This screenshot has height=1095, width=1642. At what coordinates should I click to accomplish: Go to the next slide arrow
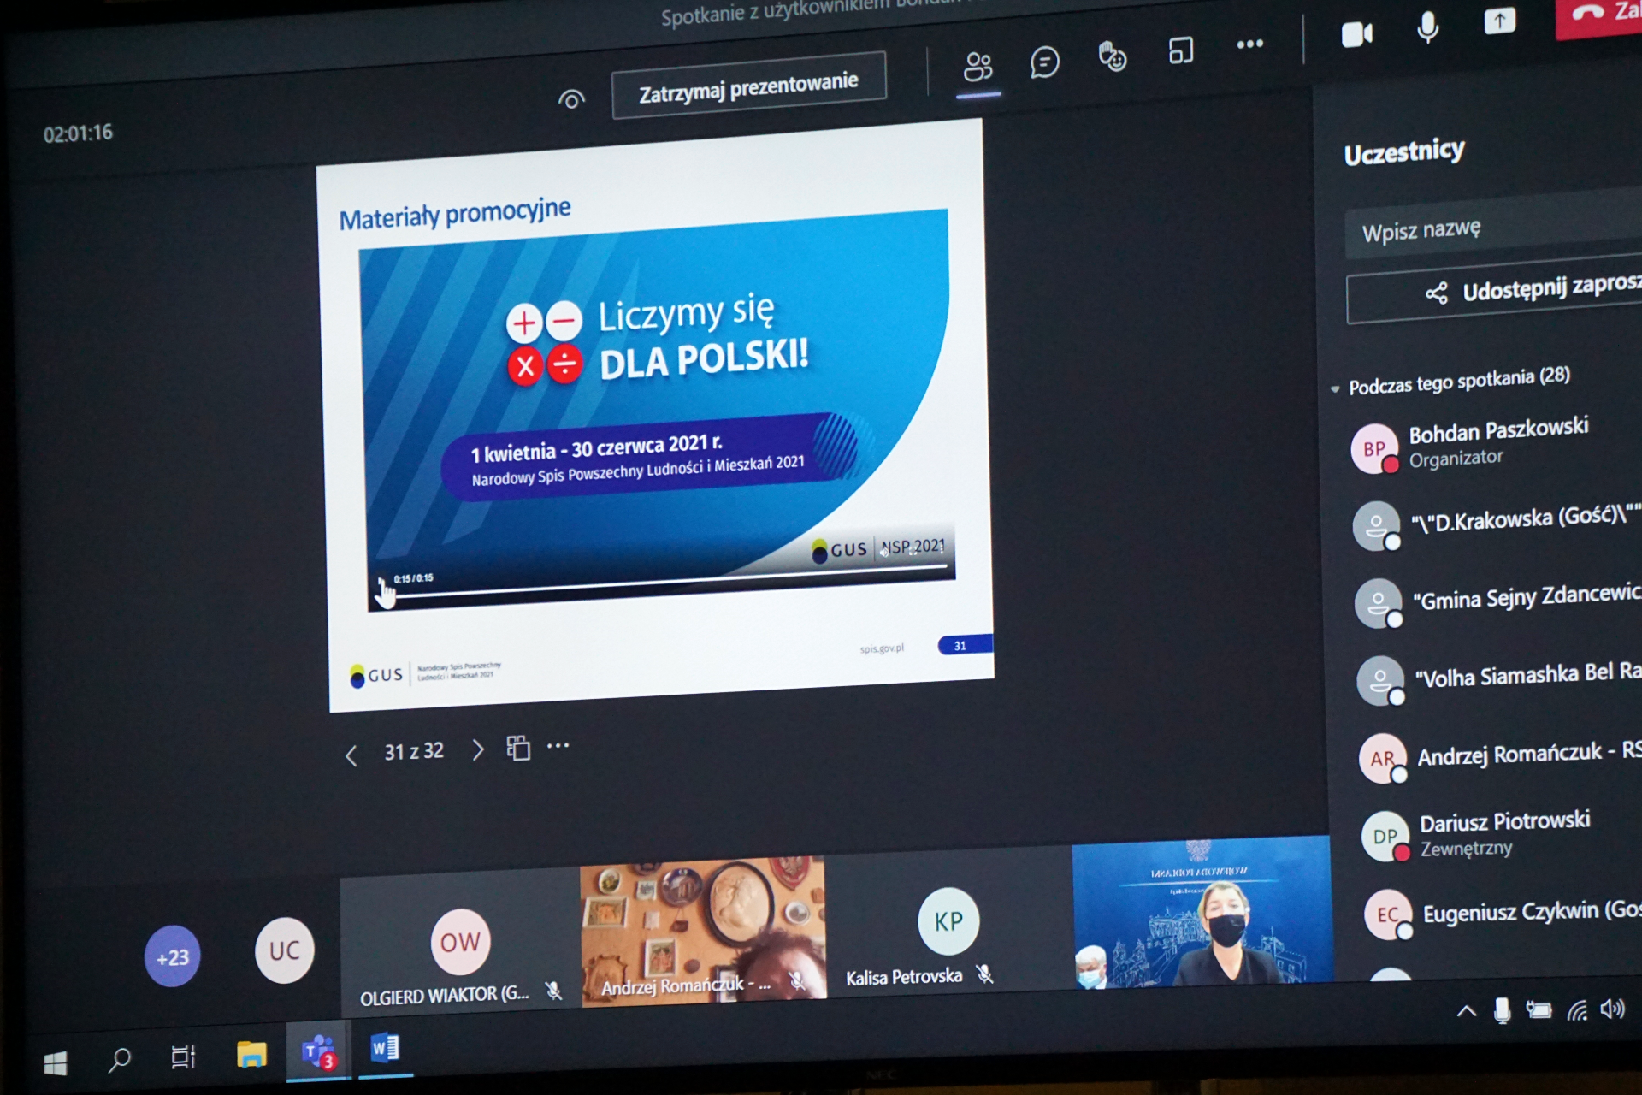click(x=477, y=750)
